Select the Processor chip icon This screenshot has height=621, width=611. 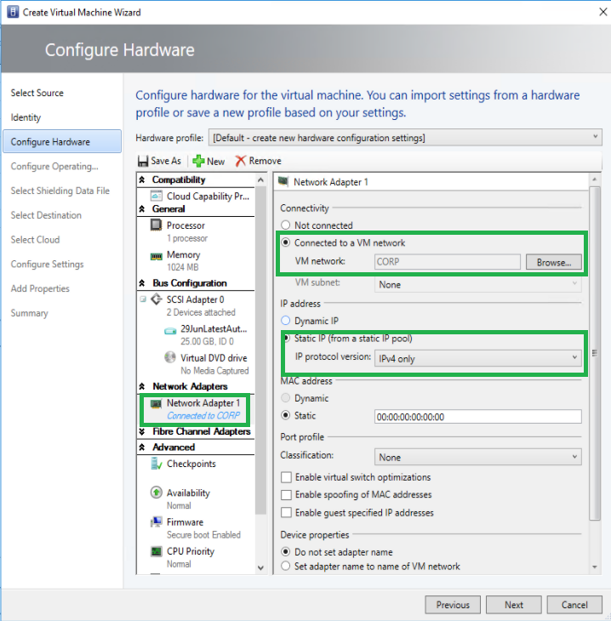coord(156,225)
